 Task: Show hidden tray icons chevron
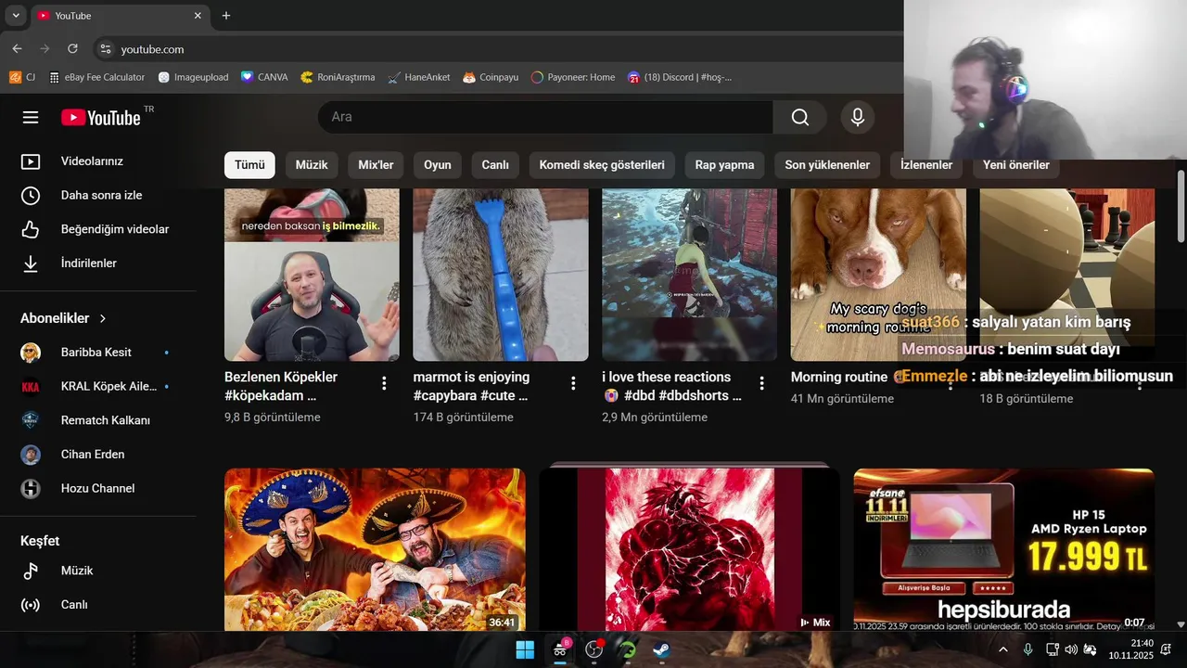pyautogui.click(x=1002, y=649)
